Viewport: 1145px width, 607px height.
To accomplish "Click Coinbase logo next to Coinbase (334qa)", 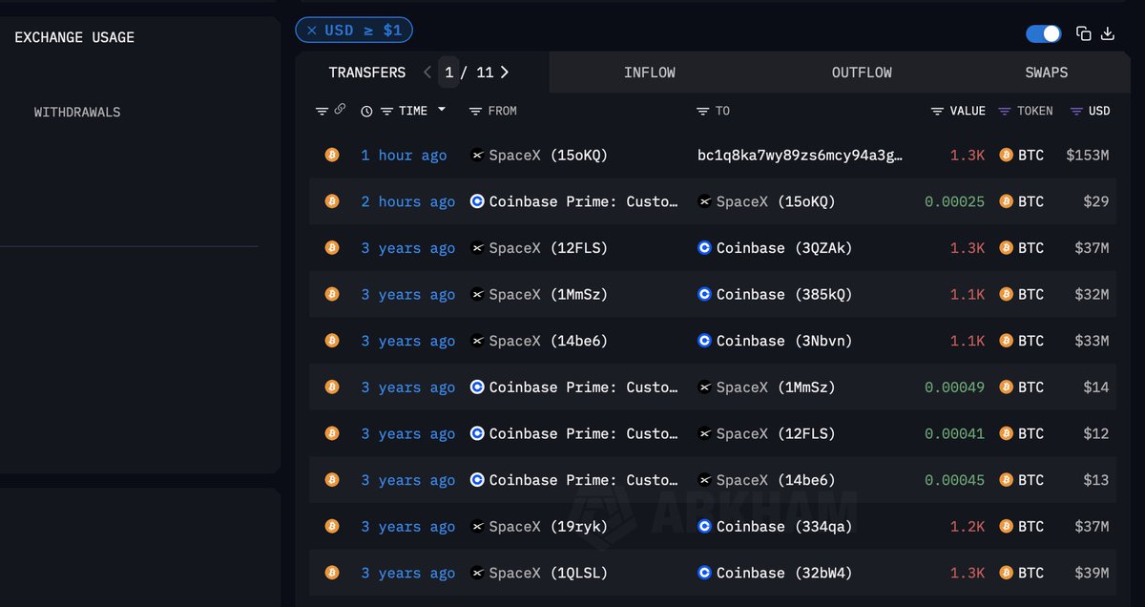I will click(705, 526).
